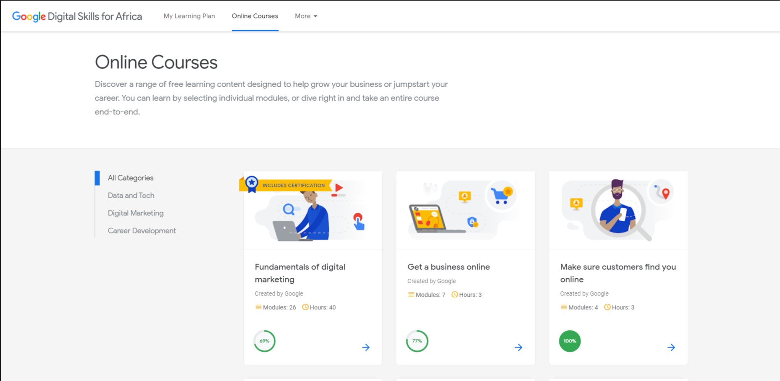Click the 69% progress circle
This screenshot has height=381, width=780.
[x=265, y=341]
